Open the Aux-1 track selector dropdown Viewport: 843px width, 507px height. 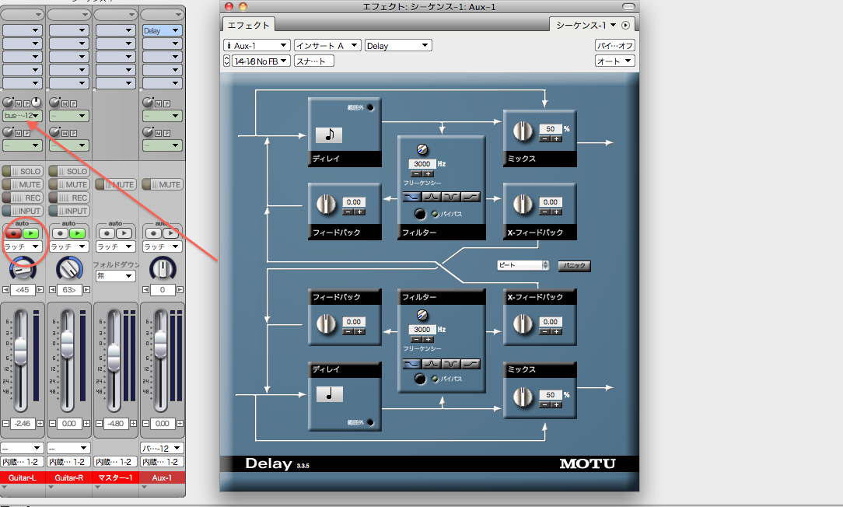(x=257, y=46)
